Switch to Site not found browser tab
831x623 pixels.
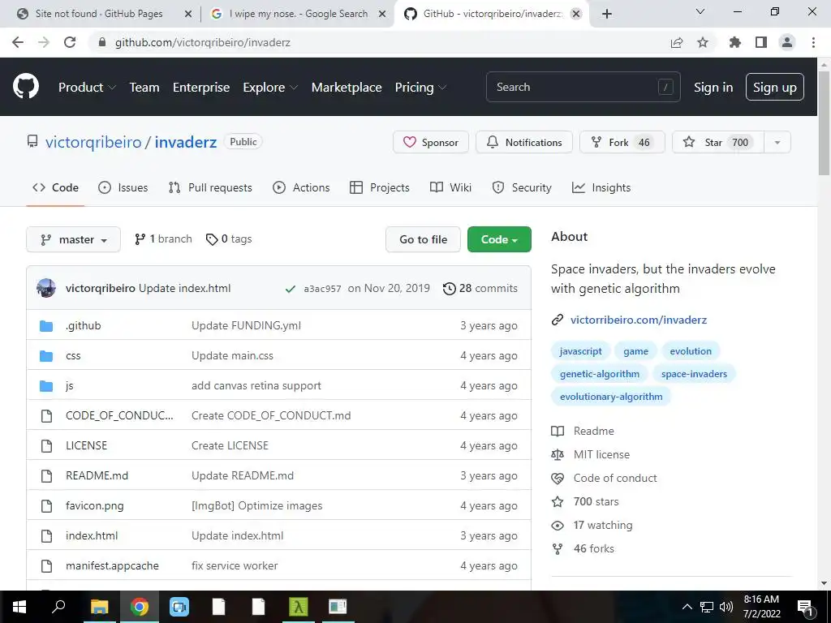[x=98, y=14]
